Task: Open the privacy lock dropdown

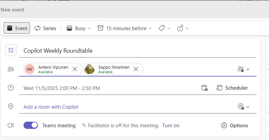Action: pos(183,28)
